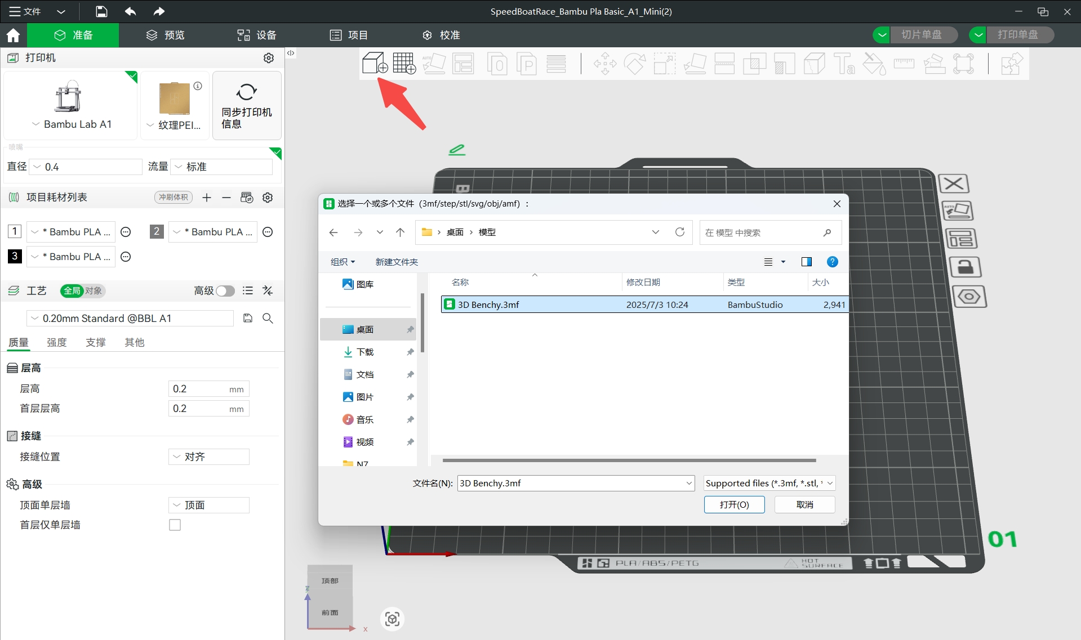Open the Bambu Lab A1 printer dropdown
This screenshot has height=640, width=1081.
click(x=72, y=124)
